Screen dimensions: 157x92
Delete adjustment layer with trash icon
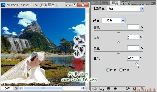click(x=142, y=88)
